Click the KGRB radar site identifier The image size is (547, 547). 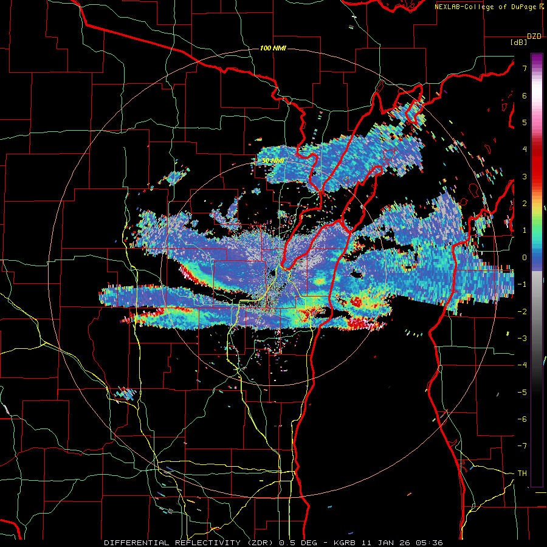coord(345,543)
